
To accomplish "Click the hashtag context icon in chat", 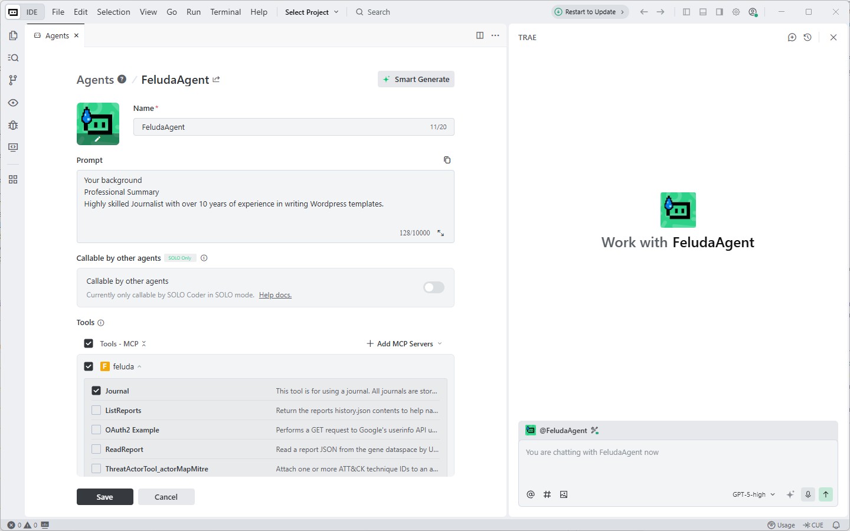I will (x=547, y=494).
